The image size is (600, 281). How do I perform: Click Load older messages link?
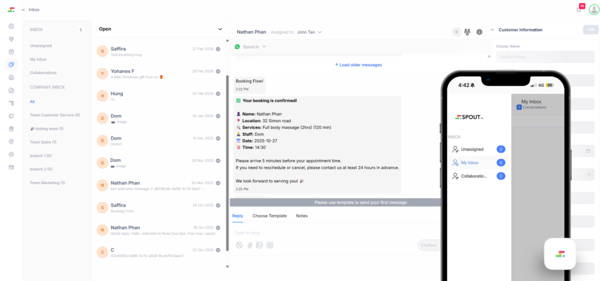tap(358, 65)
